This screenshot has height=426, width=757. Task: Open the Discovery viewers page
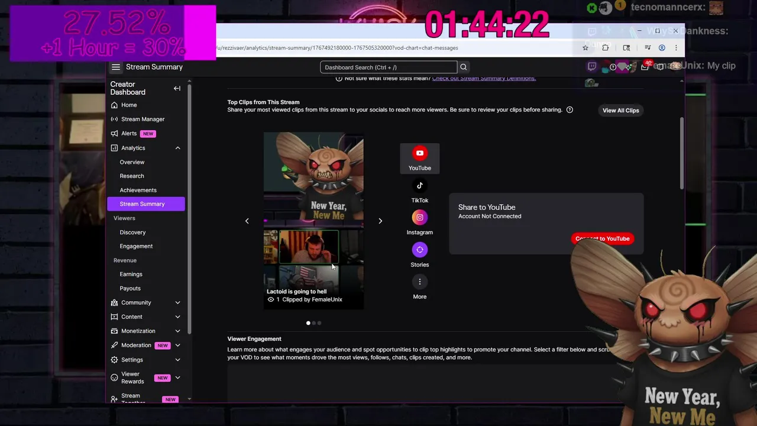tap(132, 233)
